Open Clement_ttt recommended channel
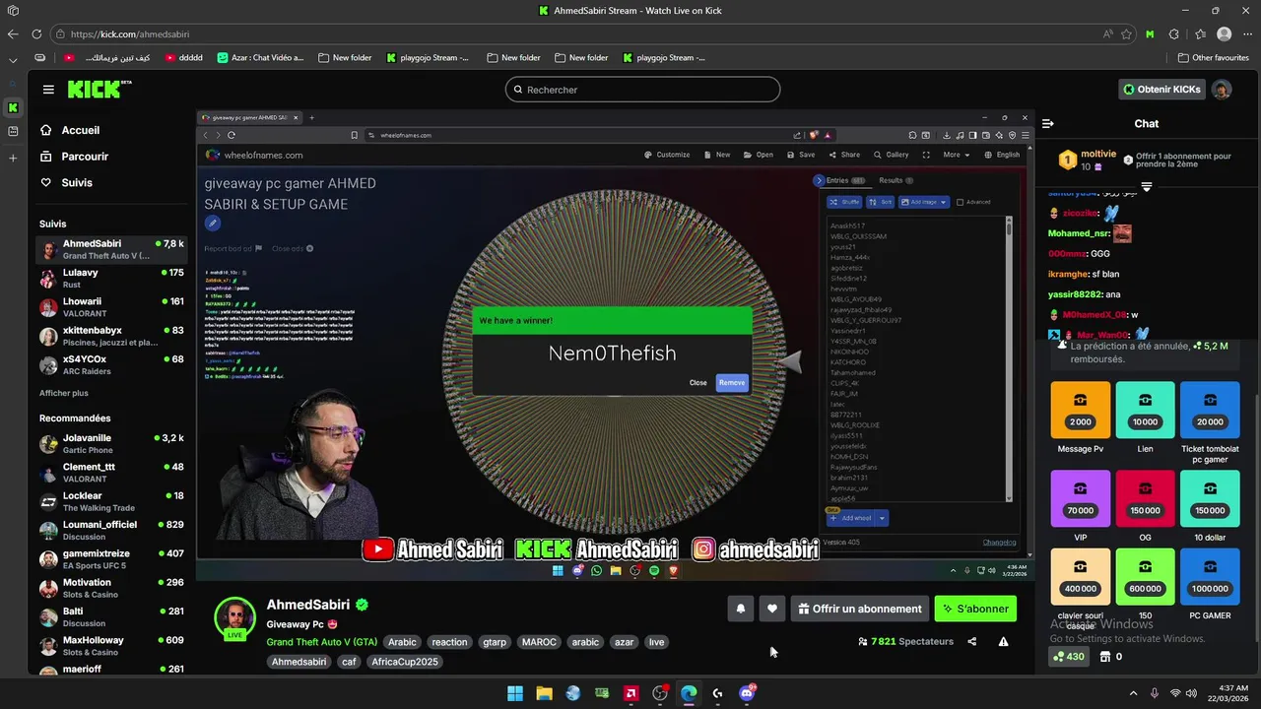1261x709 pixels. (111, 472)
